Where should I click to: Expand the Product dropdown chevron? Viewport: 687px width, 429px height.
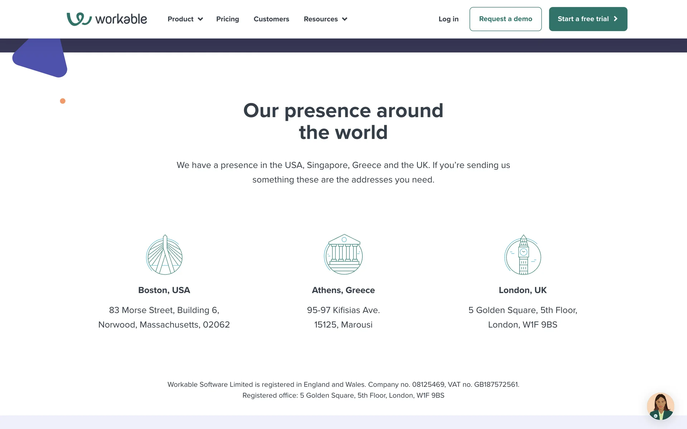click(x=200, y=19)
